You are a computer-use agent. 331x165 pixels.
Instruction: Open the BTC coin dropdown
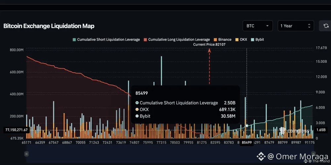coord(258,26)
